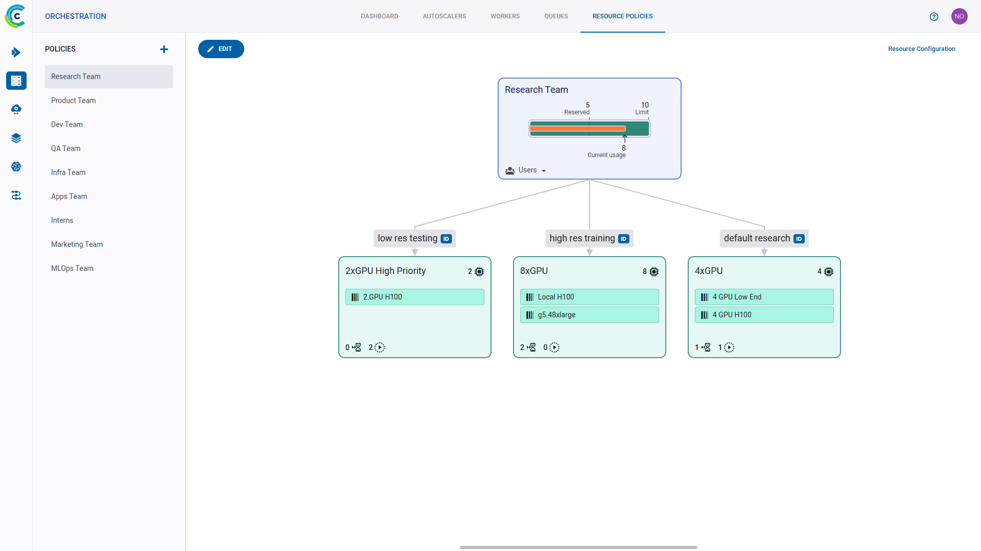Open the help question mark icon
The image size is (981, 551).
[934, 16]
